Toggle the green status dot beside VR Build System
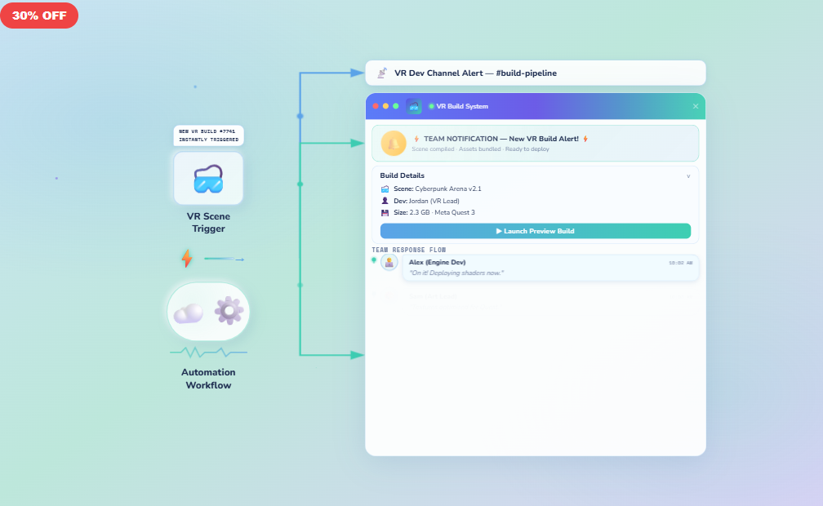Image resolution: width=823 pixels, height=506 pixels. point(430,105)
